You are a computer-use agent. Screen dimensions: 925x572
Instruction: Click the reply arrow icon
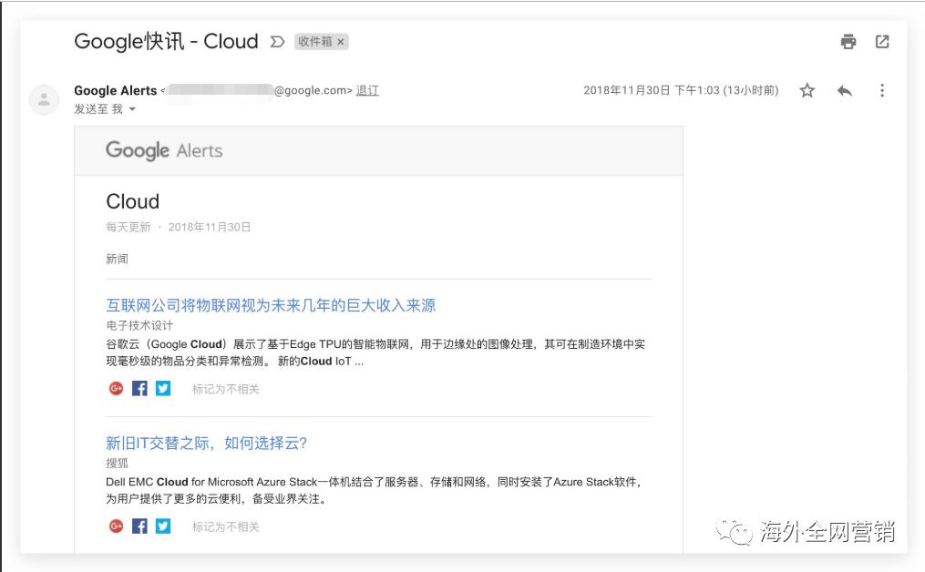844,90
